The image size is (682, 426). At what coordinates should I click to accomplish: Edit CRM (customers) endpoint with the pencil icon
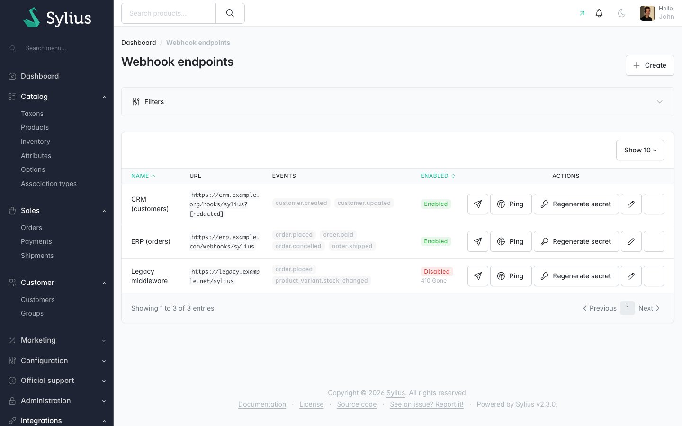[x=631, y=204]
